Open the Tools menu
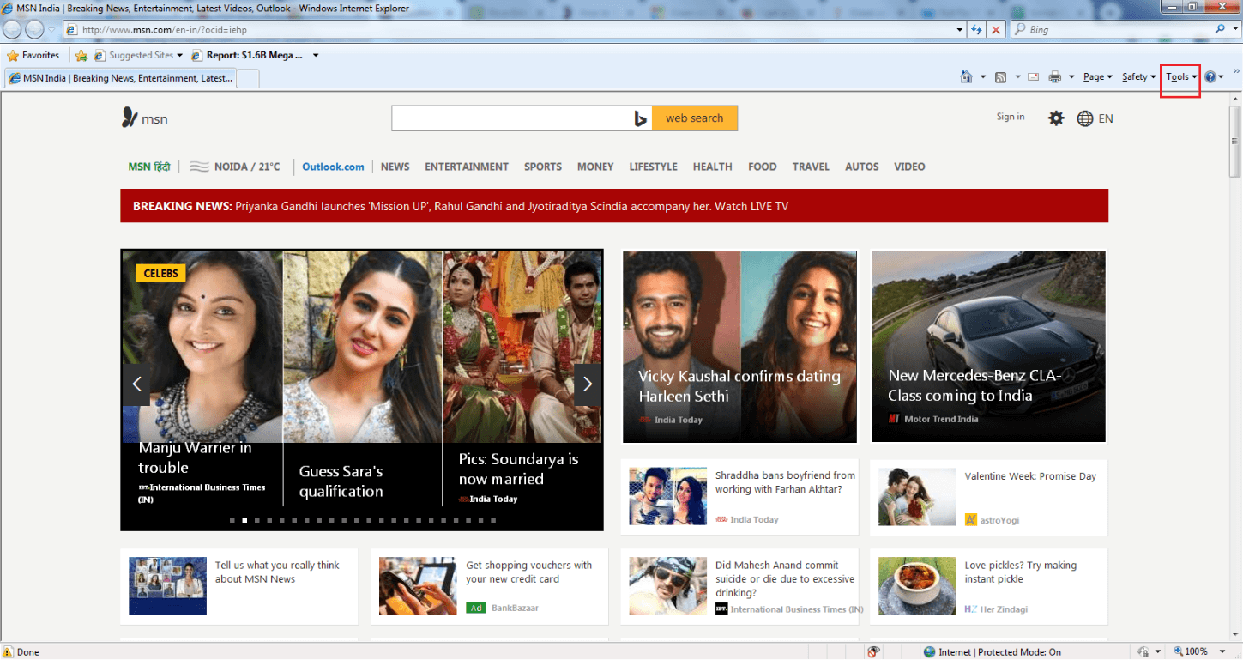This screenshot has height=660, width=1243. [1181, 77]
